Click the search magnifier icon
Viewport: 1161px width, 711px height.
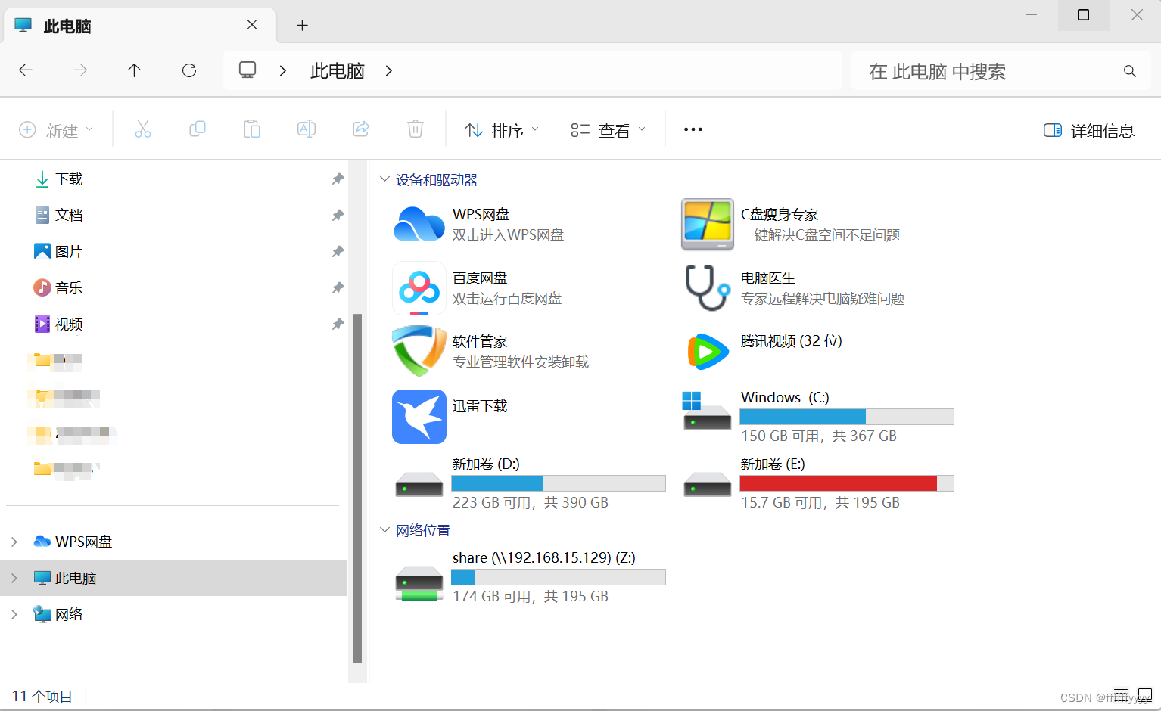pos(1129,71)
